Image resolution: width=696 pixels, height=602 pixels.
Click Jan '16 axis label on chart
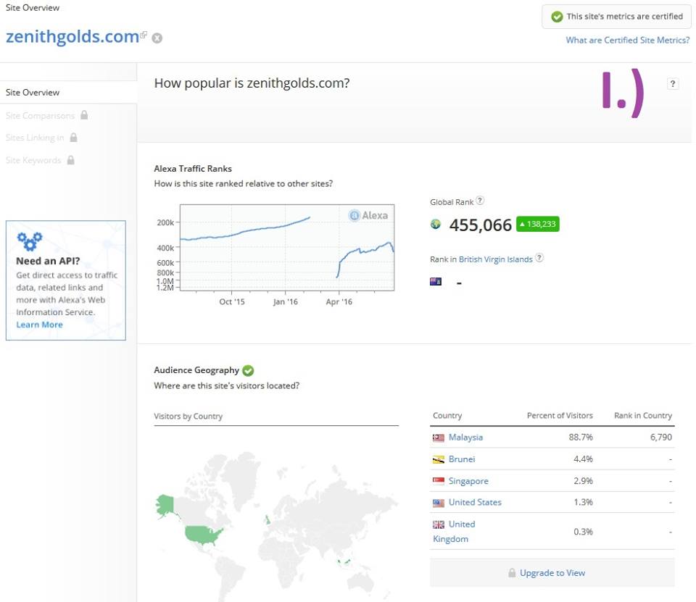(285, 301)
